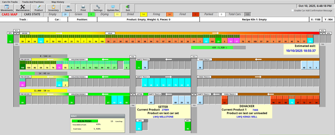The image size is (335, 135).
Task: Click the Pre Dryer 1 timer bar 0 /144 mn
Action: [x=44, y=56]
